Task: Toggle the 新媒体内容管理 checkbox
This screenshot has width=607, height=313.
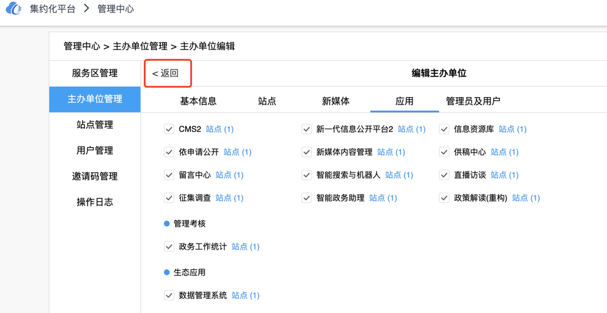Action: click(307, 152)
